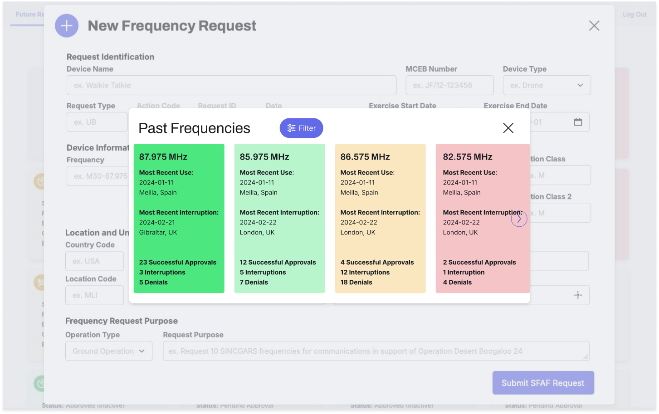Click the Device Name input field

[x=231, y=85]
